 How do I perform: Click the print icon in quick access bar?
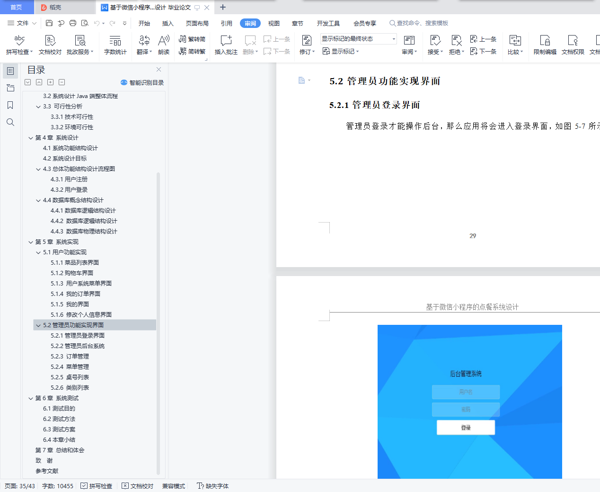coord(72,23)
